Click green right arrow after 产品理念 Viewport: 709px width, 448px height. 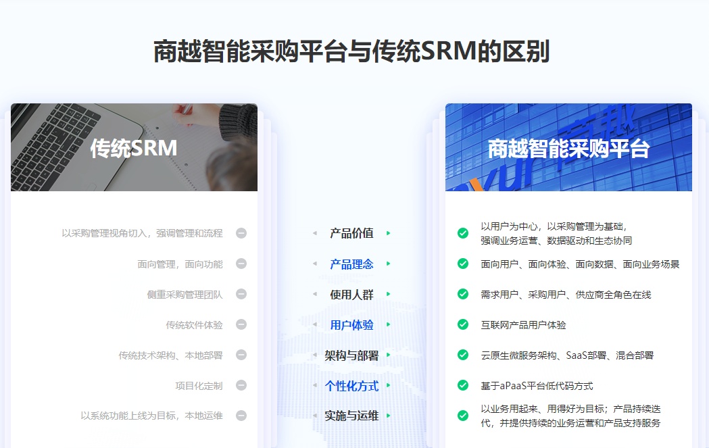tap(389, 264)
